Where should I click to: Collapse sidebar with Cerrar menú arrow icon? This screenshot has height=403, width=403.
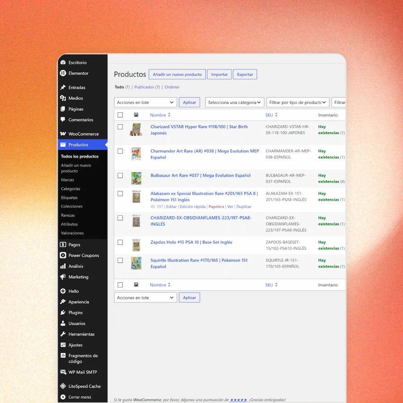tap(63, 397)
